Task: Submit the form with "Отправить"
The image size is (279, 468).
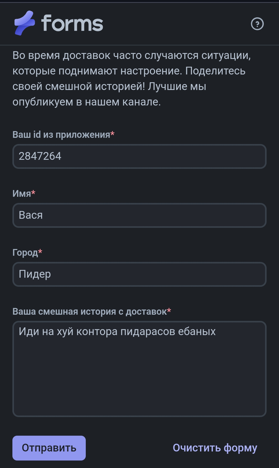Action: point(49,448)
